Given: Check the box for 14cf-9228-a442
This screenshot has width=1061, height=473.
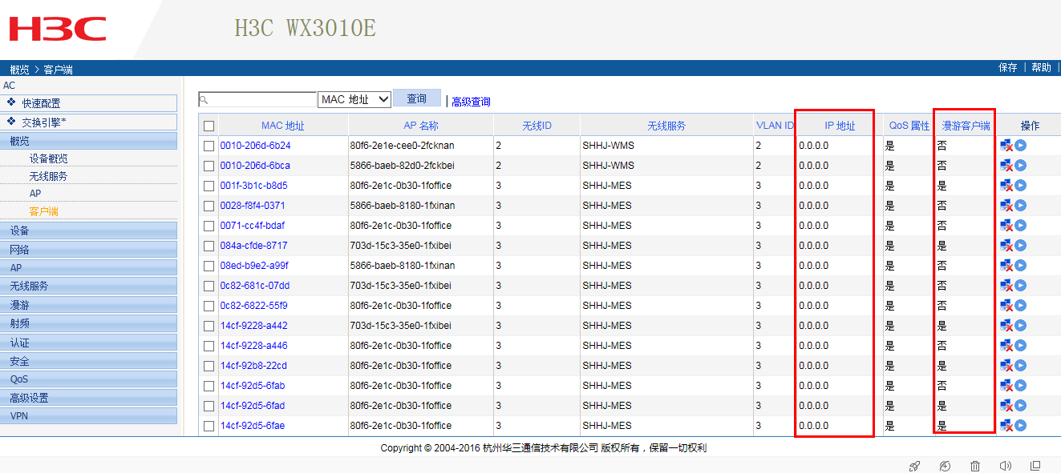Looking at the screenshot, I should pos(209,326).
